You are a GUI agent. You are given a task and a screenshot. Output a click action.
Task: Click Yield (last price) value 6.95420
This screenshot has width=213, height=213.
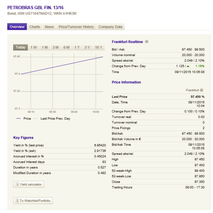pos(100,145)
